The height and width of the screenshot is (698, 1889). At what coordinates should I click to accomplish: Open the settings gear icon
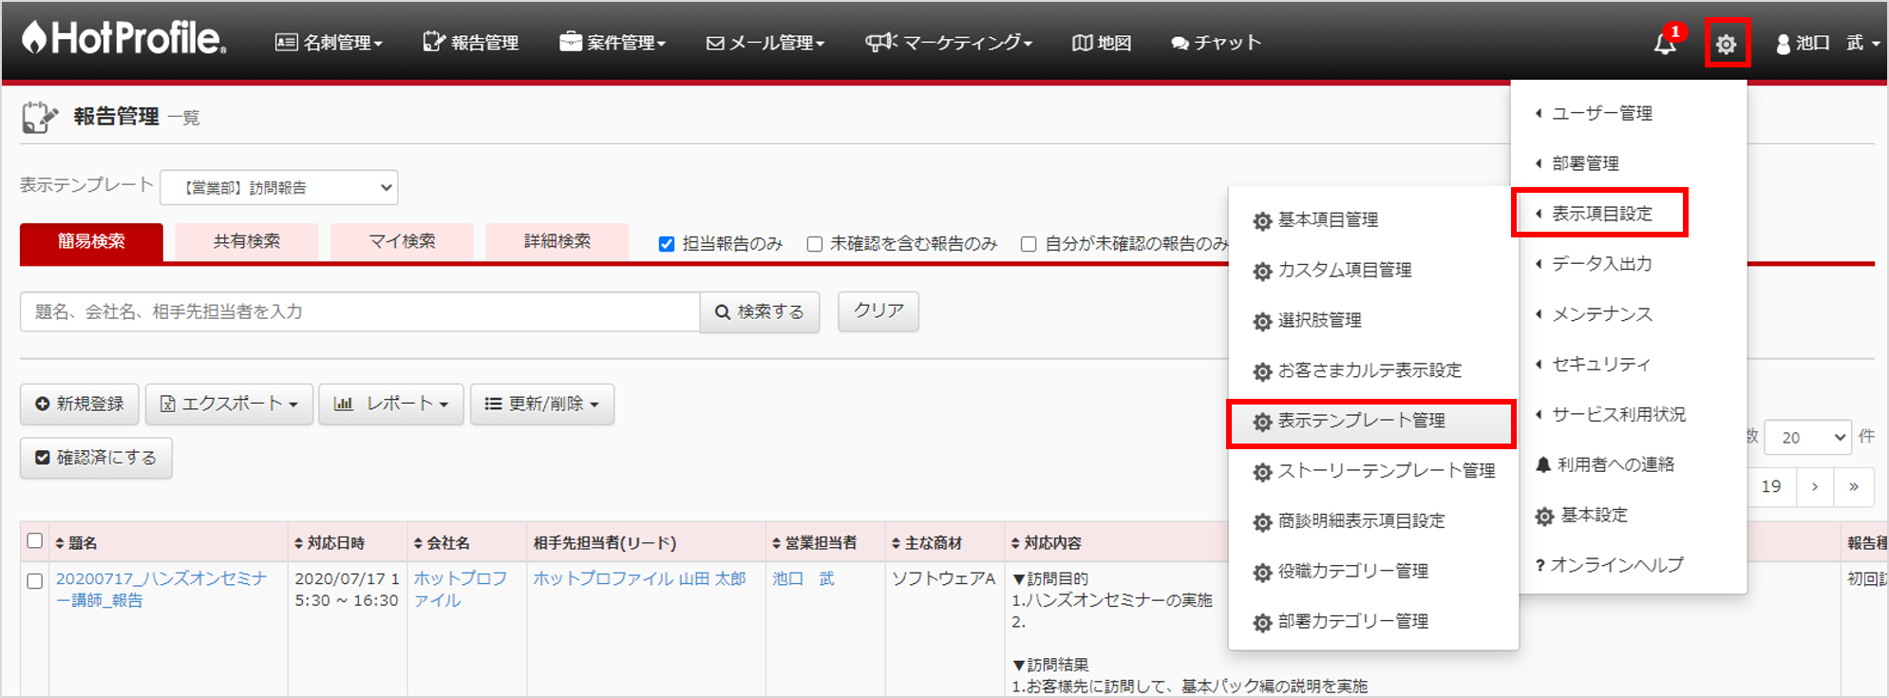coord(1726,44)
